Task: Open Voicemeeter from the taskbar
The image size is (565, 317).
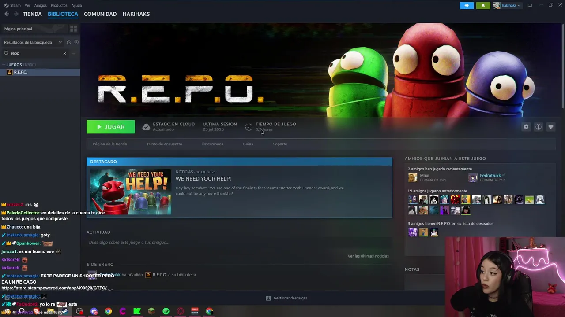Action: click(195, 311)
